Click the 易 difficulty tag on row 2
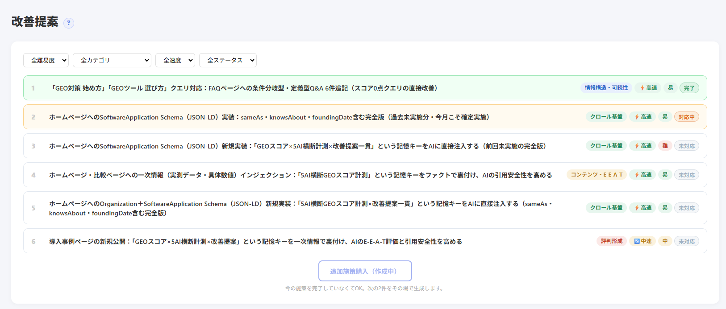726x309 pixels. coord(665,117)
